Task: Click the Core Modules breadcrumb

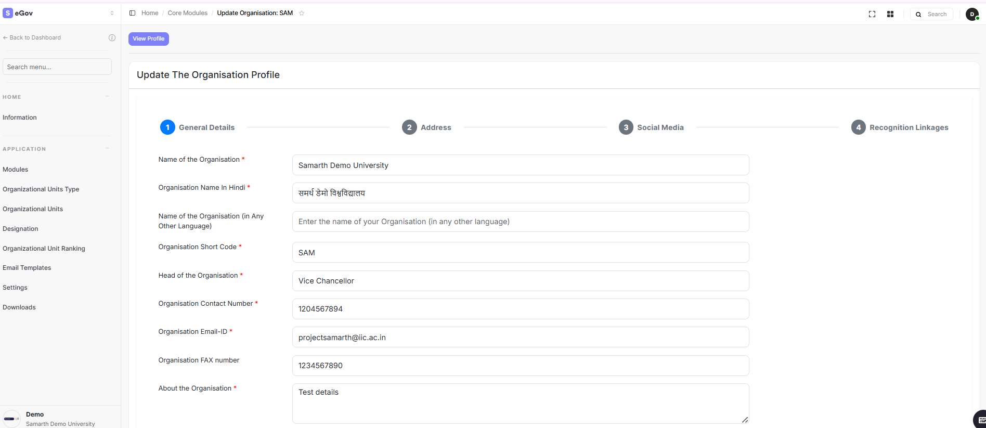Action: pyautogui.click(x=187, y=13)
